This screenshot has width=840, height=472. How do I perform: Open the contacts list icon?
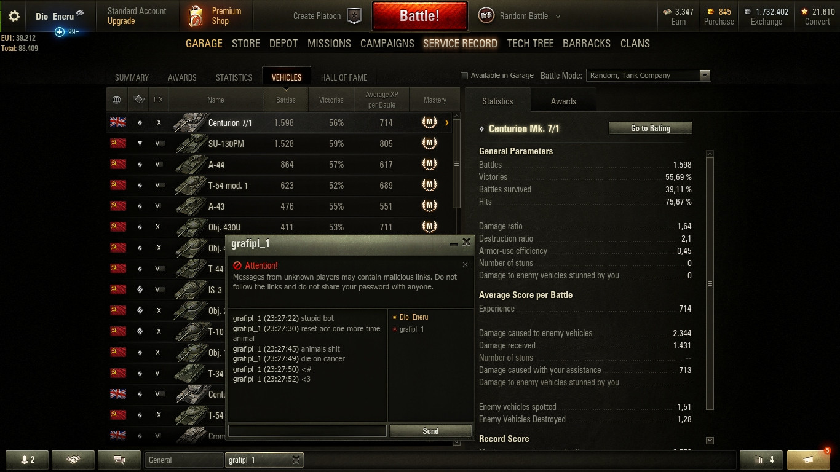[x=28, y=460]
